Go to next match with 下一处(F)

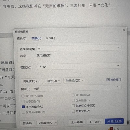click(95, 122)
